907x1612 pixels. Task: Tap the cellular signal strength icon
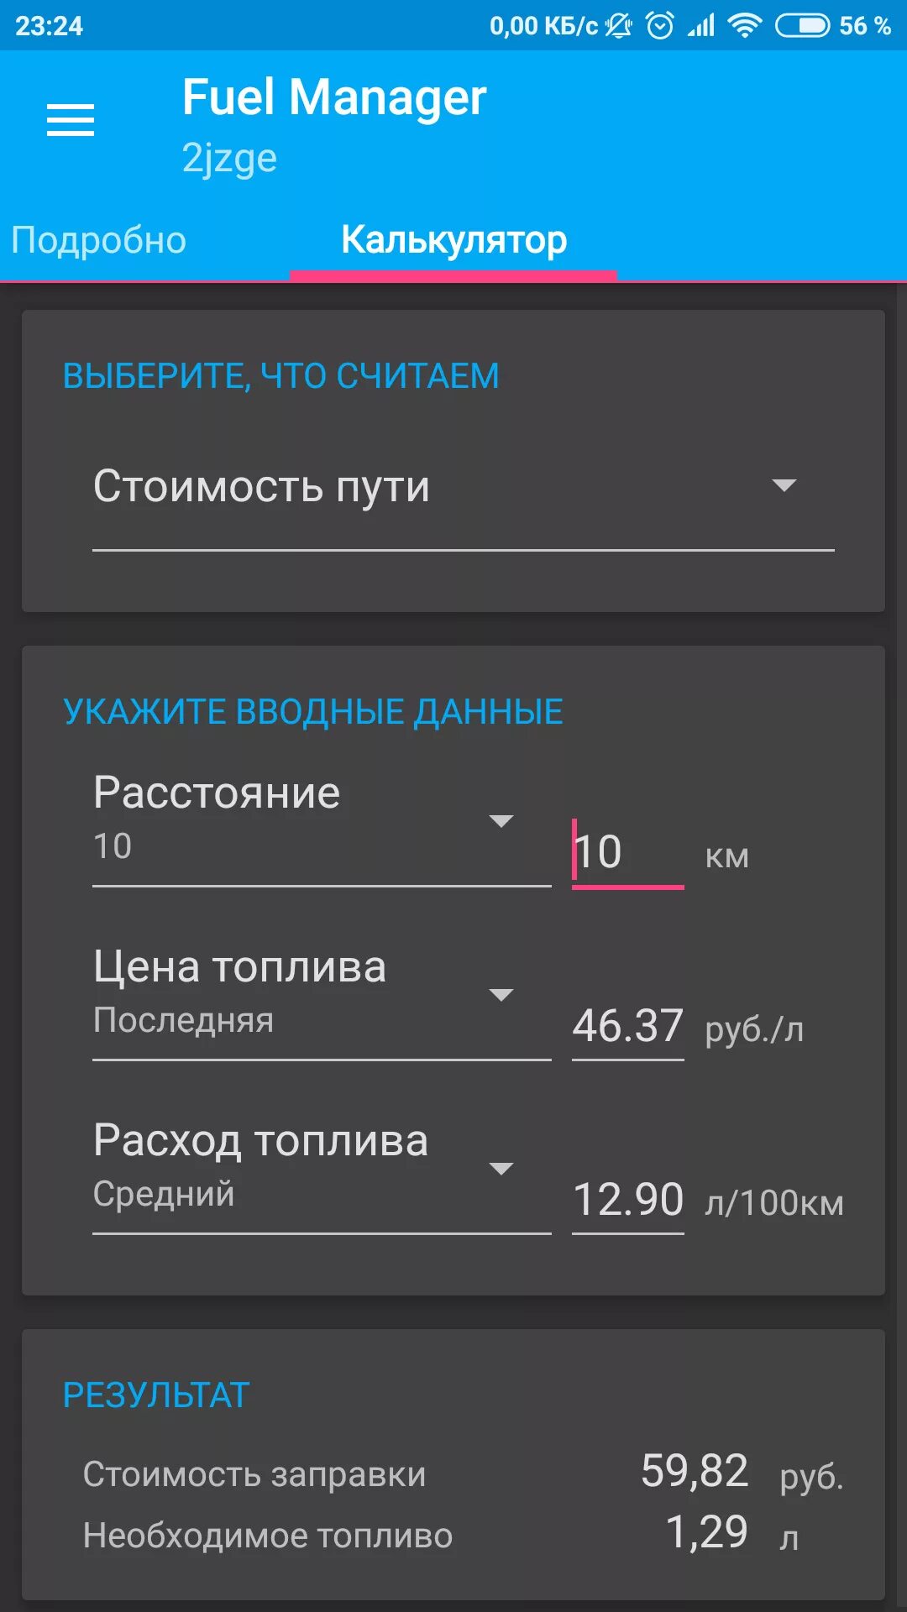click(701, 26)
